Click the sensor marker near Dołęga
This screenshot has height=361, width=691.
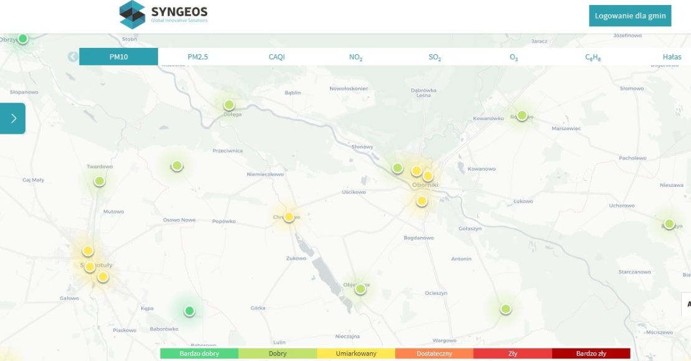229,105
